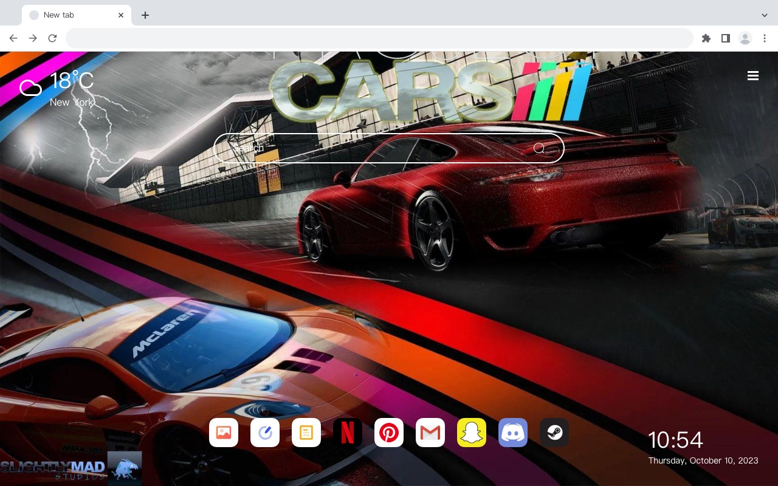Open the Steam shortcut
The height and width of the screenshot is (486, 778).
pos(554,433)
